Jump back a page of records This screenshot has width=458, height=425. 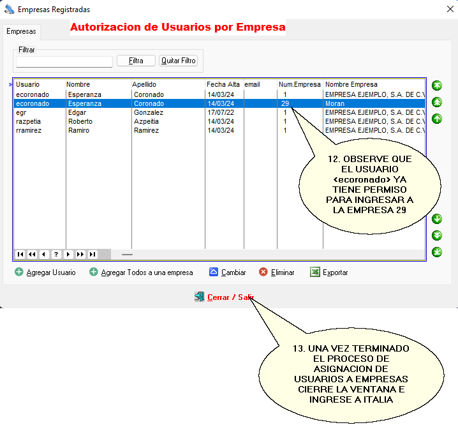(32, 255)
